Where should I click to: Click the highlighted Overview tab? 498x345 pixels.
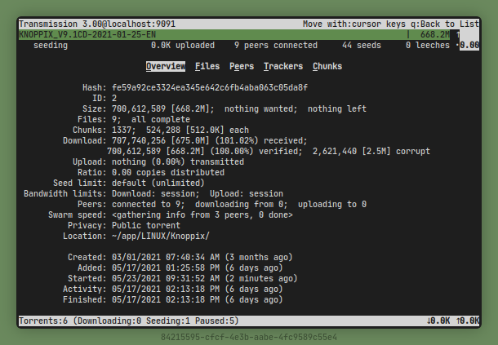(166, 66)
